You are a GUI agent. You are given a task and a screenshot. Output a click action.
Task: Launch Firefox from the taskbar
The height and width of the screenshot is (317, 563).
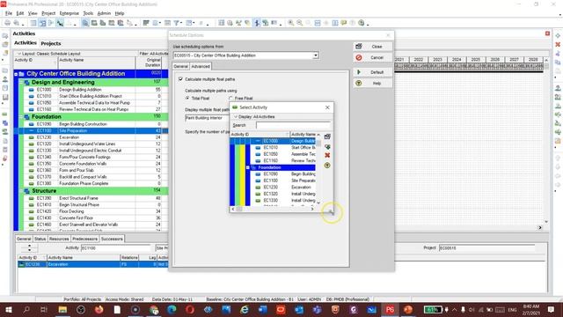pos(99,309)
